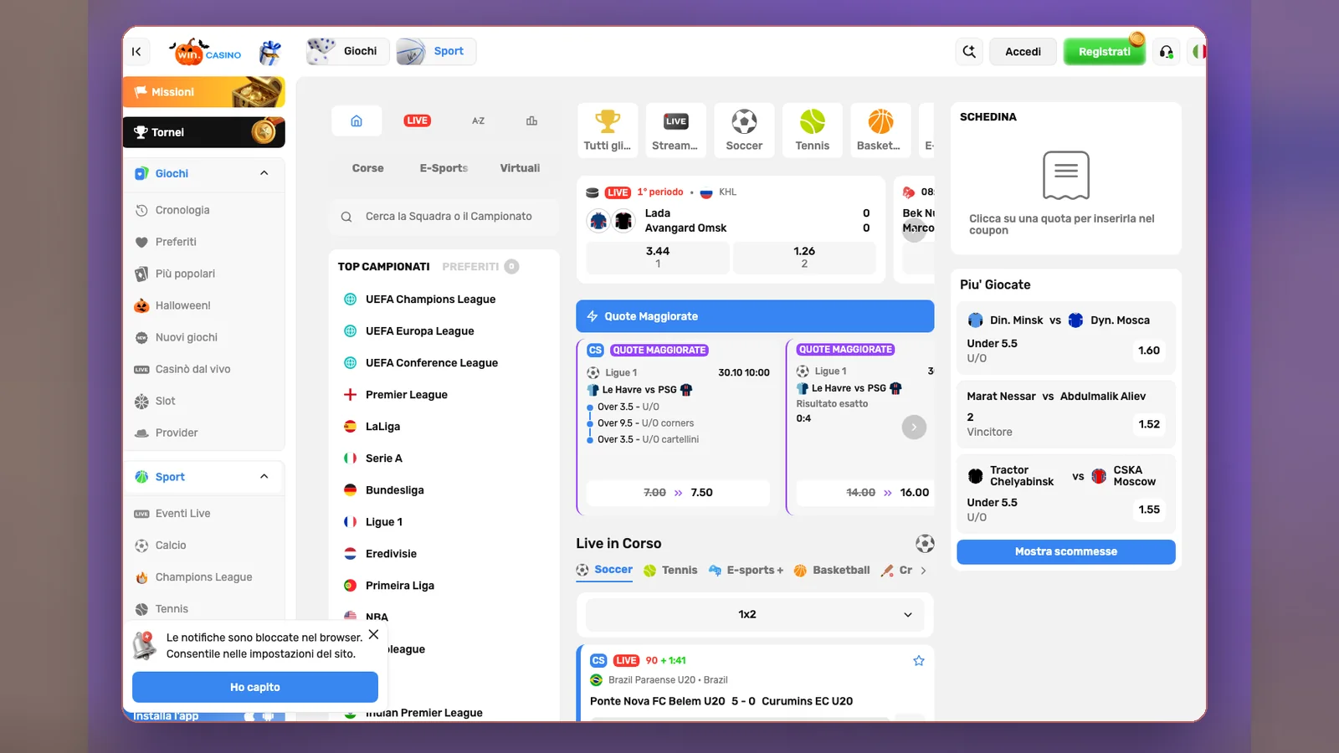Open the Corse tab
The image size is (1339, 753).
coord(368,168)
